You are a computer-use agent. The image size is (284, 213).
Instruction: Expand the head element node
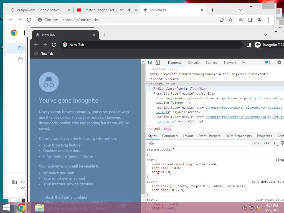click(x=151, y=78)
